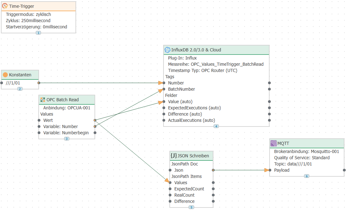Select the RealCount item in JSON Schreiben

point(184,195)
